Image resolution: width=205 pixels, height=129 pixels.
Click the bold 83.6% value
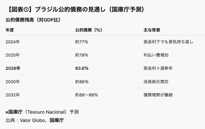82,68
